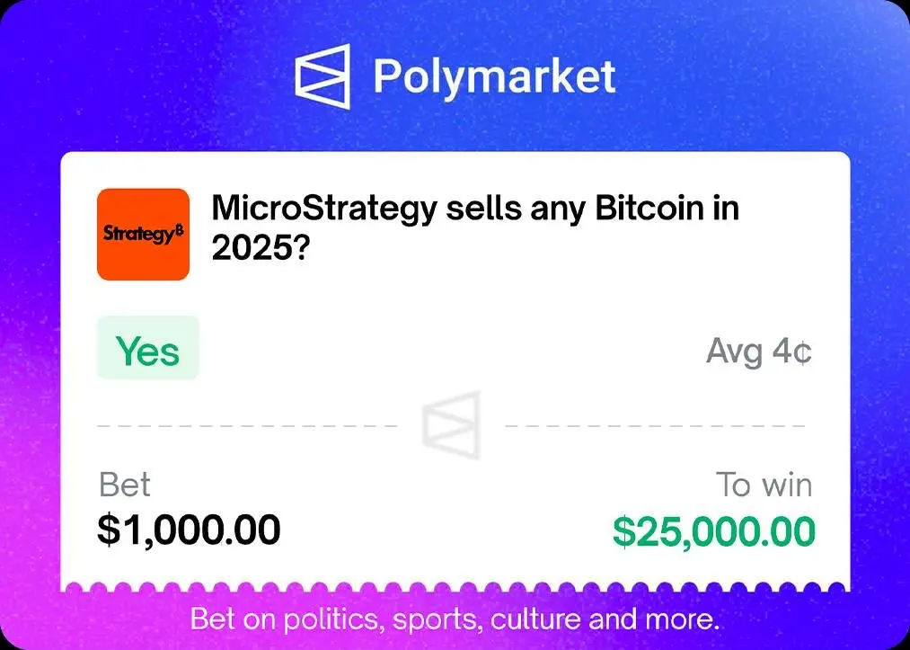Click the $1,000.00 bet amount
910x650 pixels.
189,530
